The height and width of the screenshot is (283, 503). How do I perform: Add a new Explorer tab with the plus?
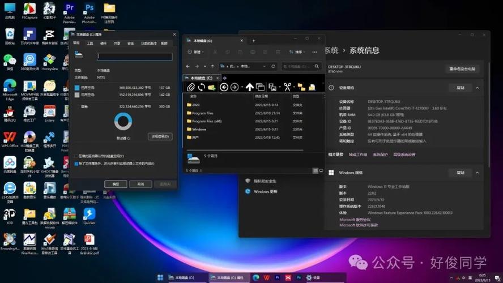click(254, 41)
